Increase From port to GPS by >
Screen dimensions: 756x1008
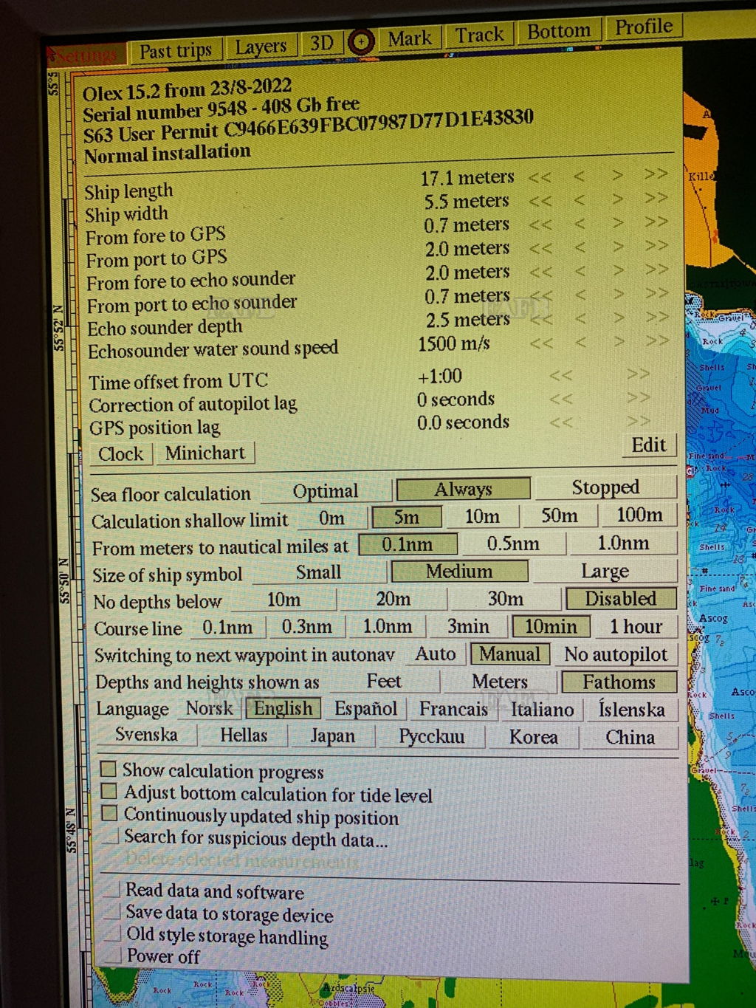coord(618,247)
